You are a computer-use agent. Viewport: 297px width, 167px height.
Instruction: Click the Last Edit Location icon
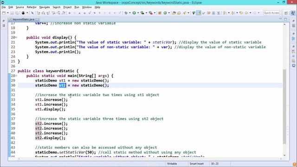point(241,13)
